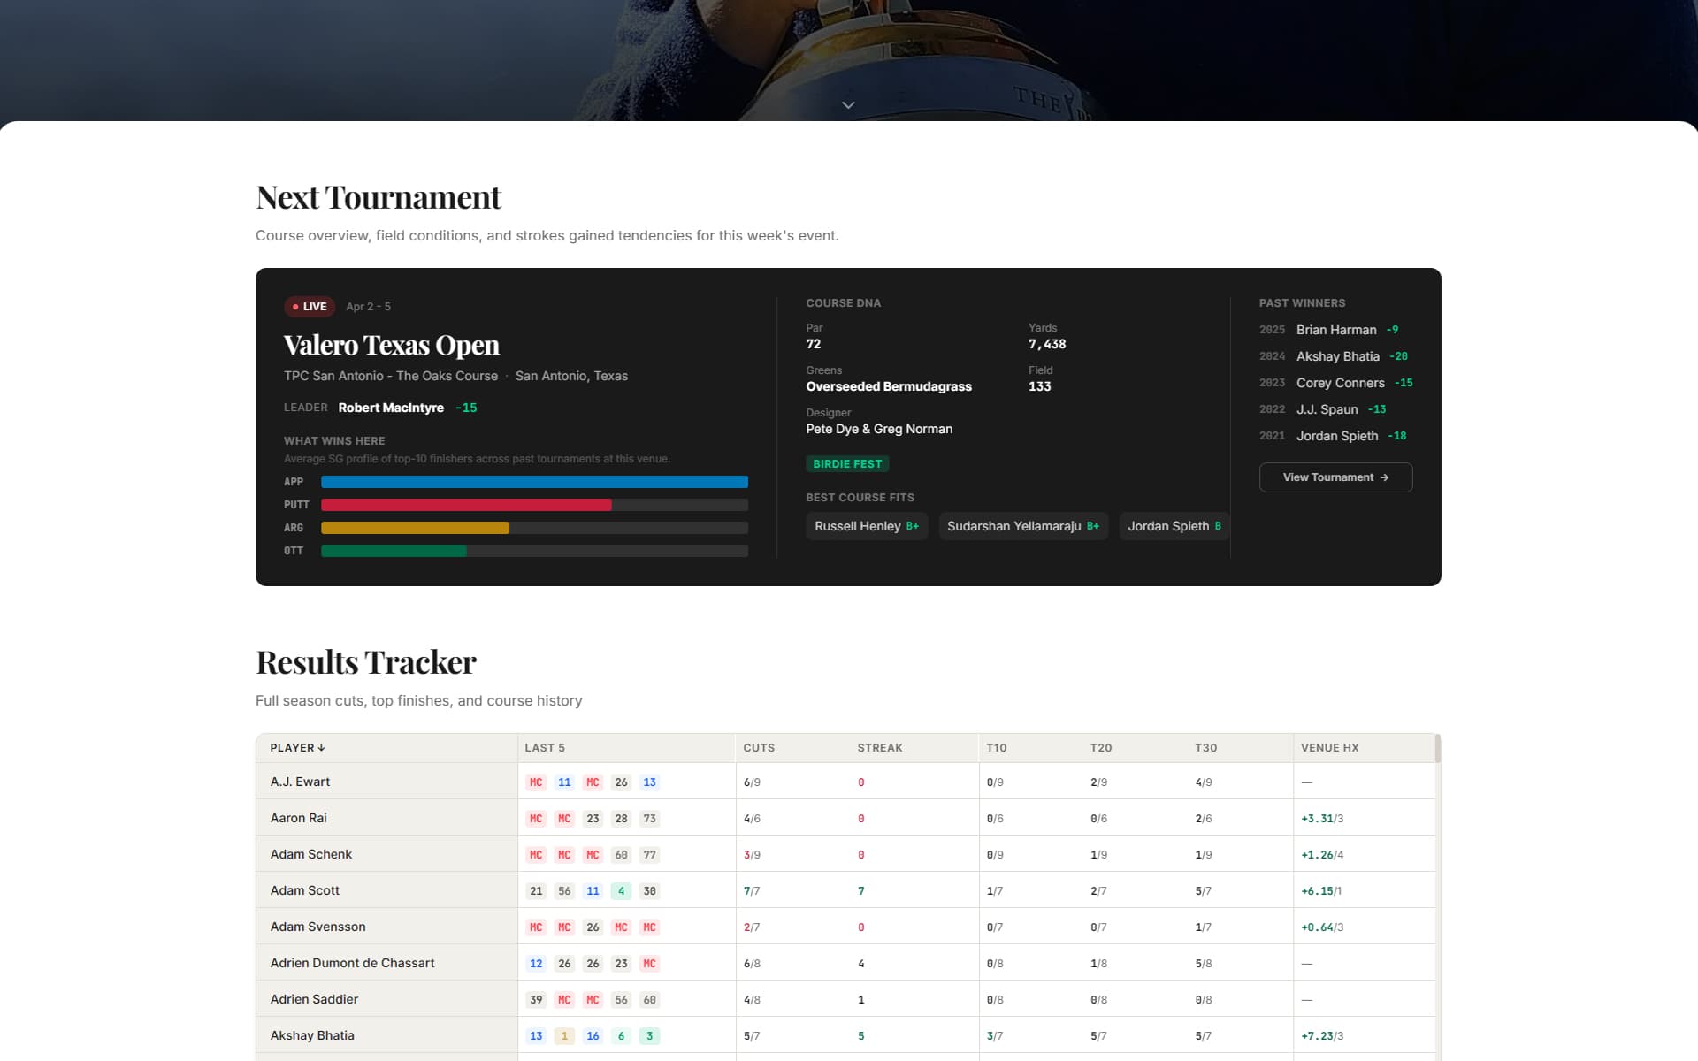Sort by the STREAK column header
The image size is (1698, 1061).
tap(879, 748)
